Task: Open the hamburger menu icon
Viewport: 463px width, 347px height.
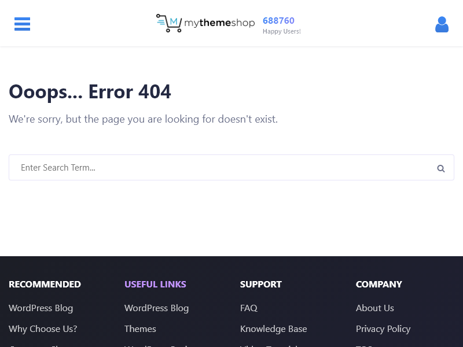Action: click(22, 24)
